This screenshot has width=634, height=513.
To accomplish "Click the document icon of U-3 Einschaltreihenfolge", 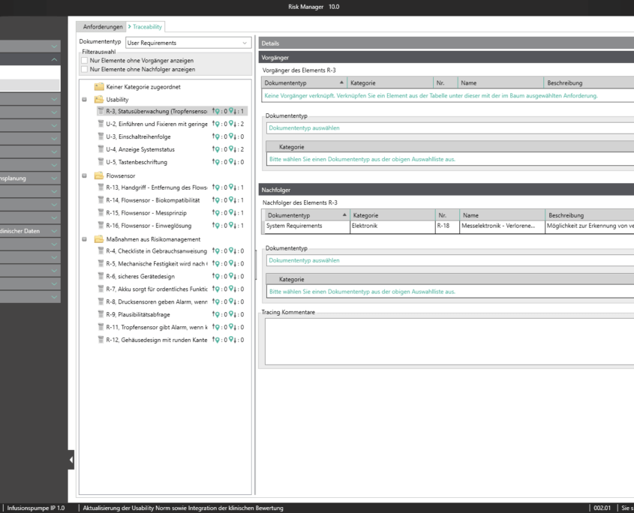I will pyautogui.click(x=100, y=137).
